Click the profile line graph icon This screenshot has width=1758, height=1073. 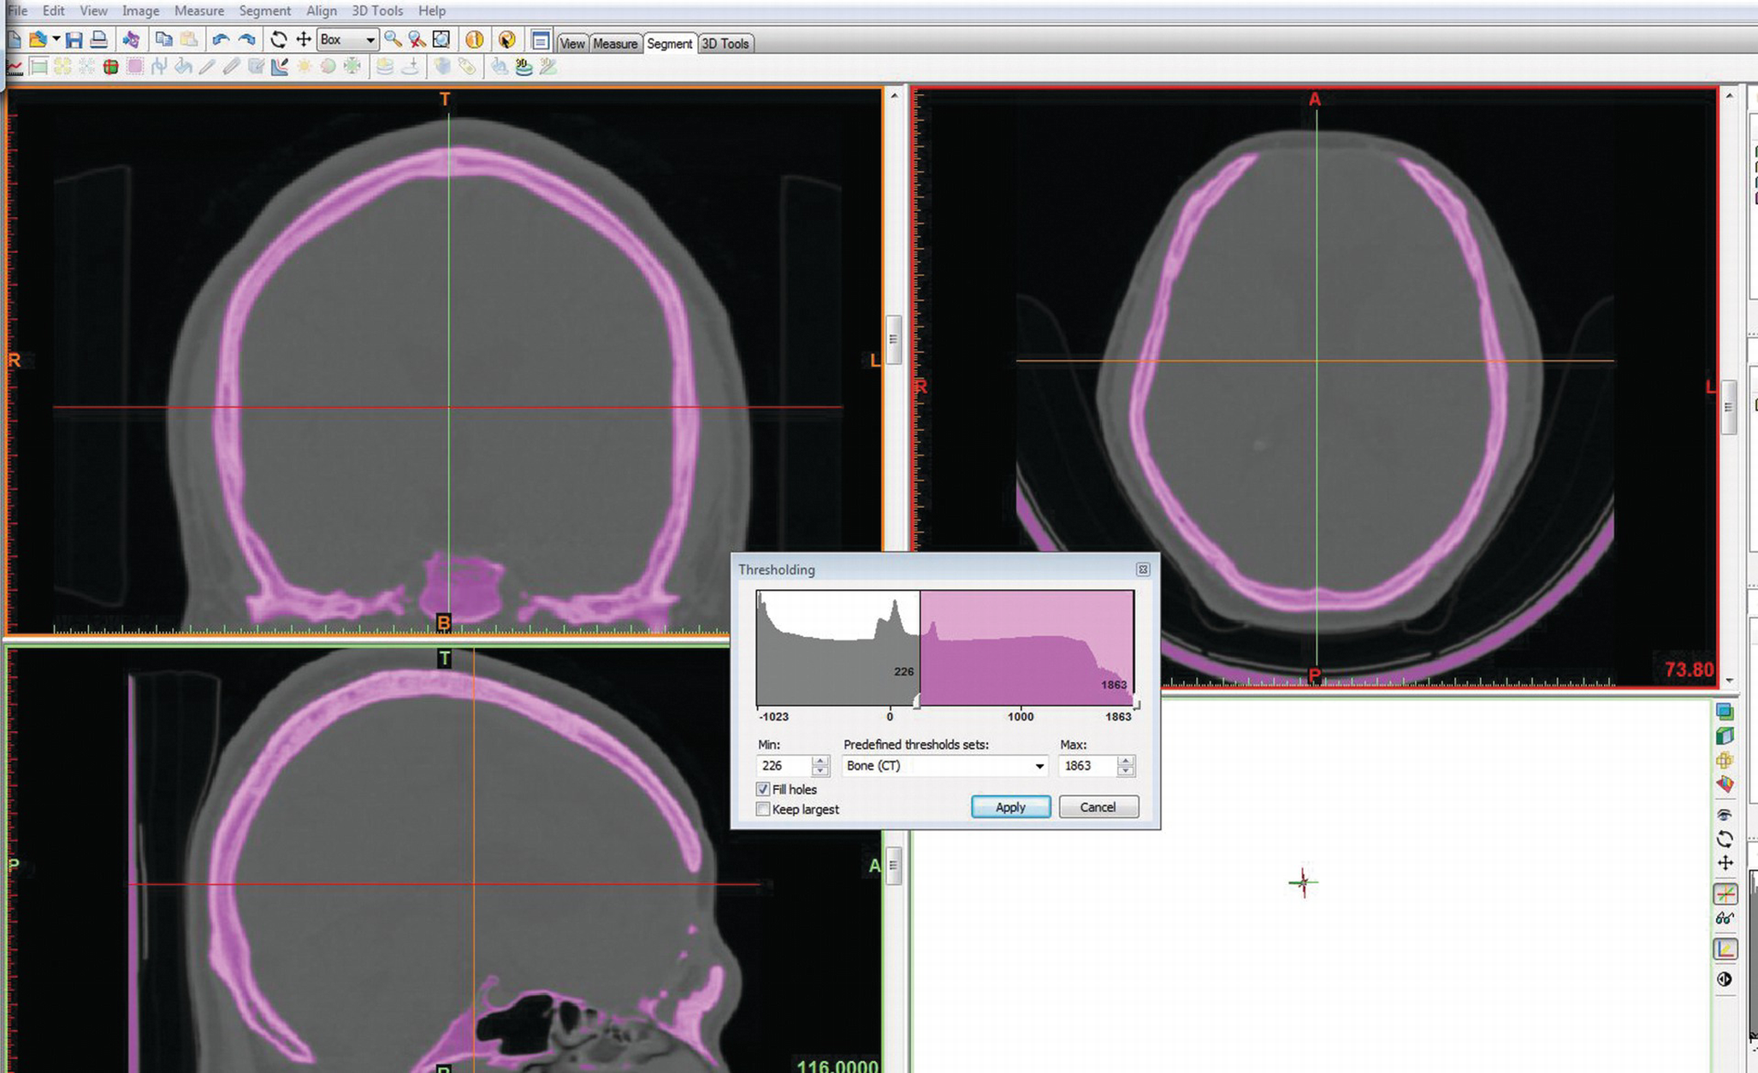pyautogui.click(x=15, y=67)
